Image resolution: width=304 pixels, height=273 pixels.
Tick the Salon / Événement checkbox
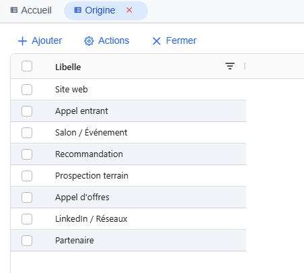tap(27, 133)
